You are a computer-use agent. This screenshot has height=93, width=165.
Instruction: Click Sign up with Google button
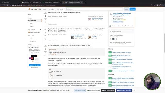[93, 90]
